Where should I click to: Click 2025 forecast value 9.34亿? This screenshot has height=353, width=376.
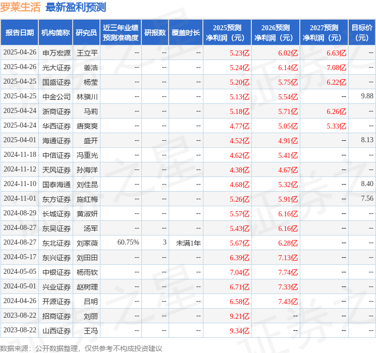240,331
